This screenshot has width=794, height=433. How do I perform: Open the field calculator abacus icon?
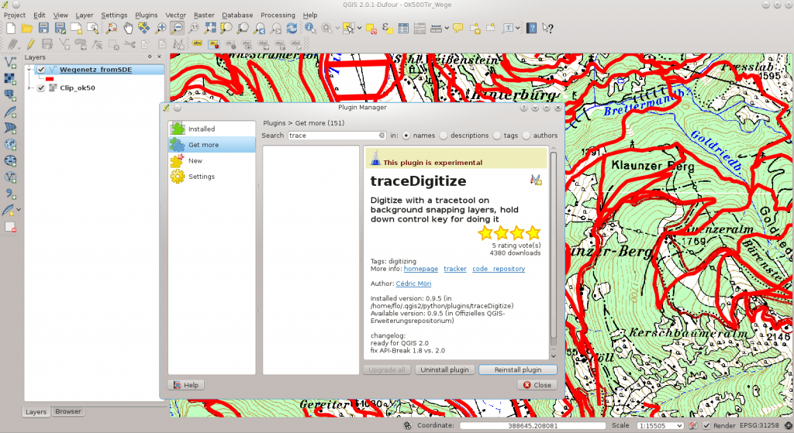click(419, 29)
